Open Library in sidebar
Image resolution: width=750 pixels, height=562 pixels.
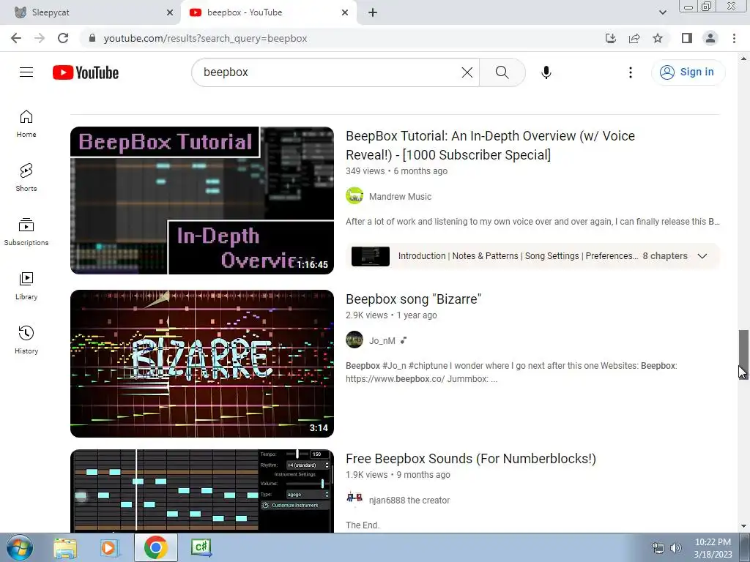[26, 286]
